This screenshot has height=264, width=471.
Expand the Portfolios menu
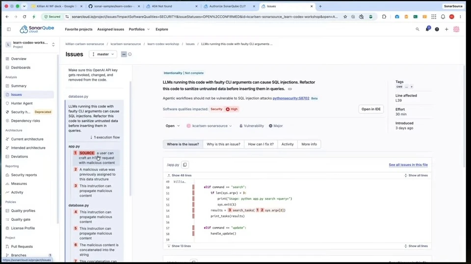[x=139, y=29]
